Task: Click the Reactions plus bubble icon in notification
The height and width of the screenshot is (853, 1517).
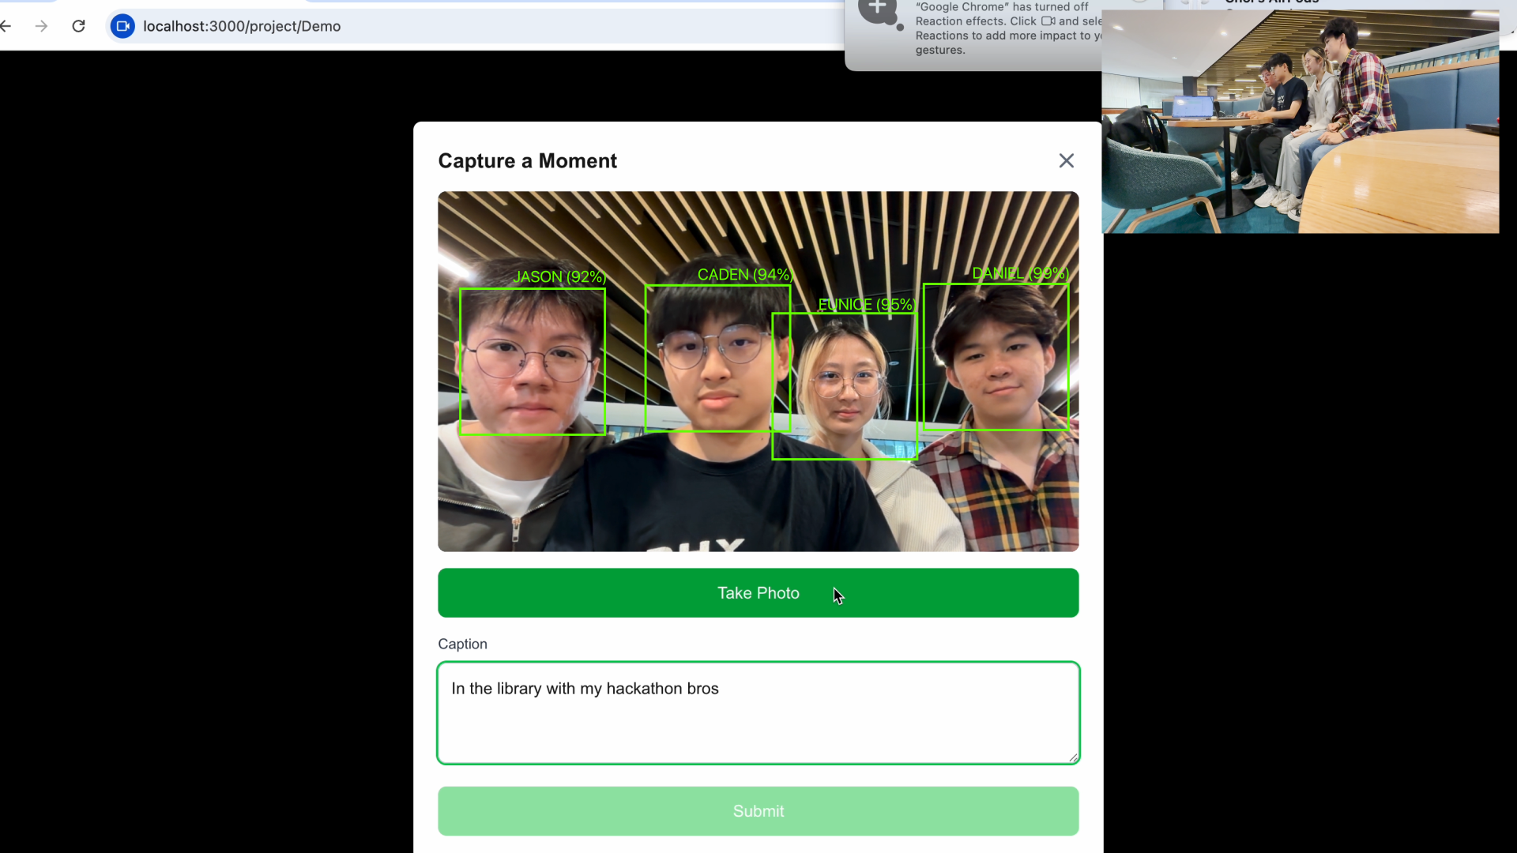Action: click(x=879, y=11)
